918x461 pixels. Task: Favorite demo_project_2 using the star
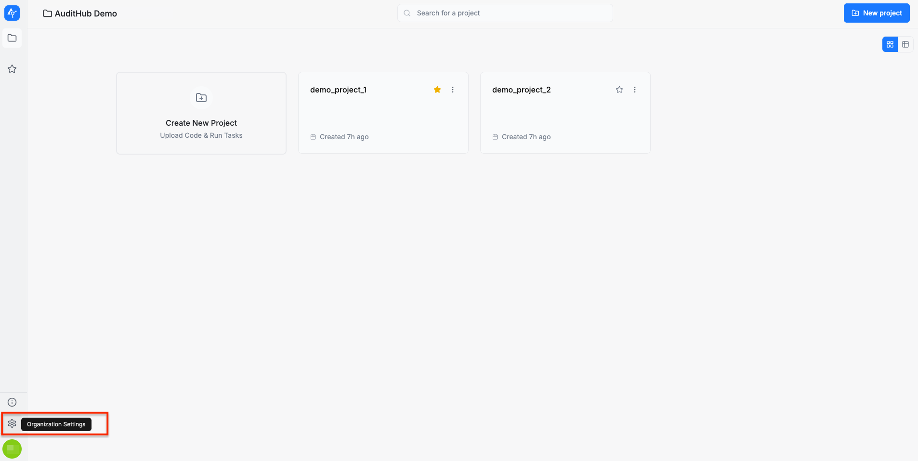point(619,90)
